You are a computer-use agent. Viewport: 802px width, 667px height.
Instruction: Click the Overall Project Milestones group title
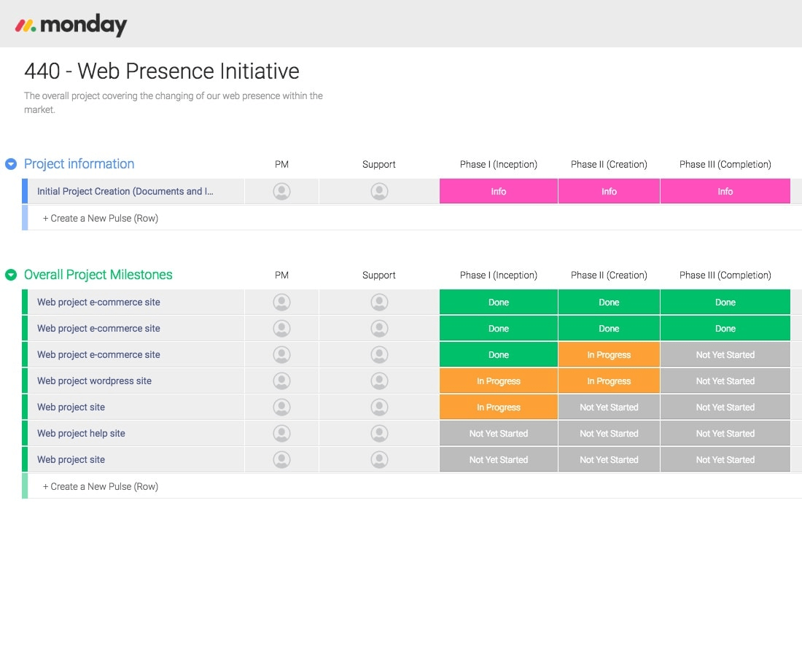98,275
